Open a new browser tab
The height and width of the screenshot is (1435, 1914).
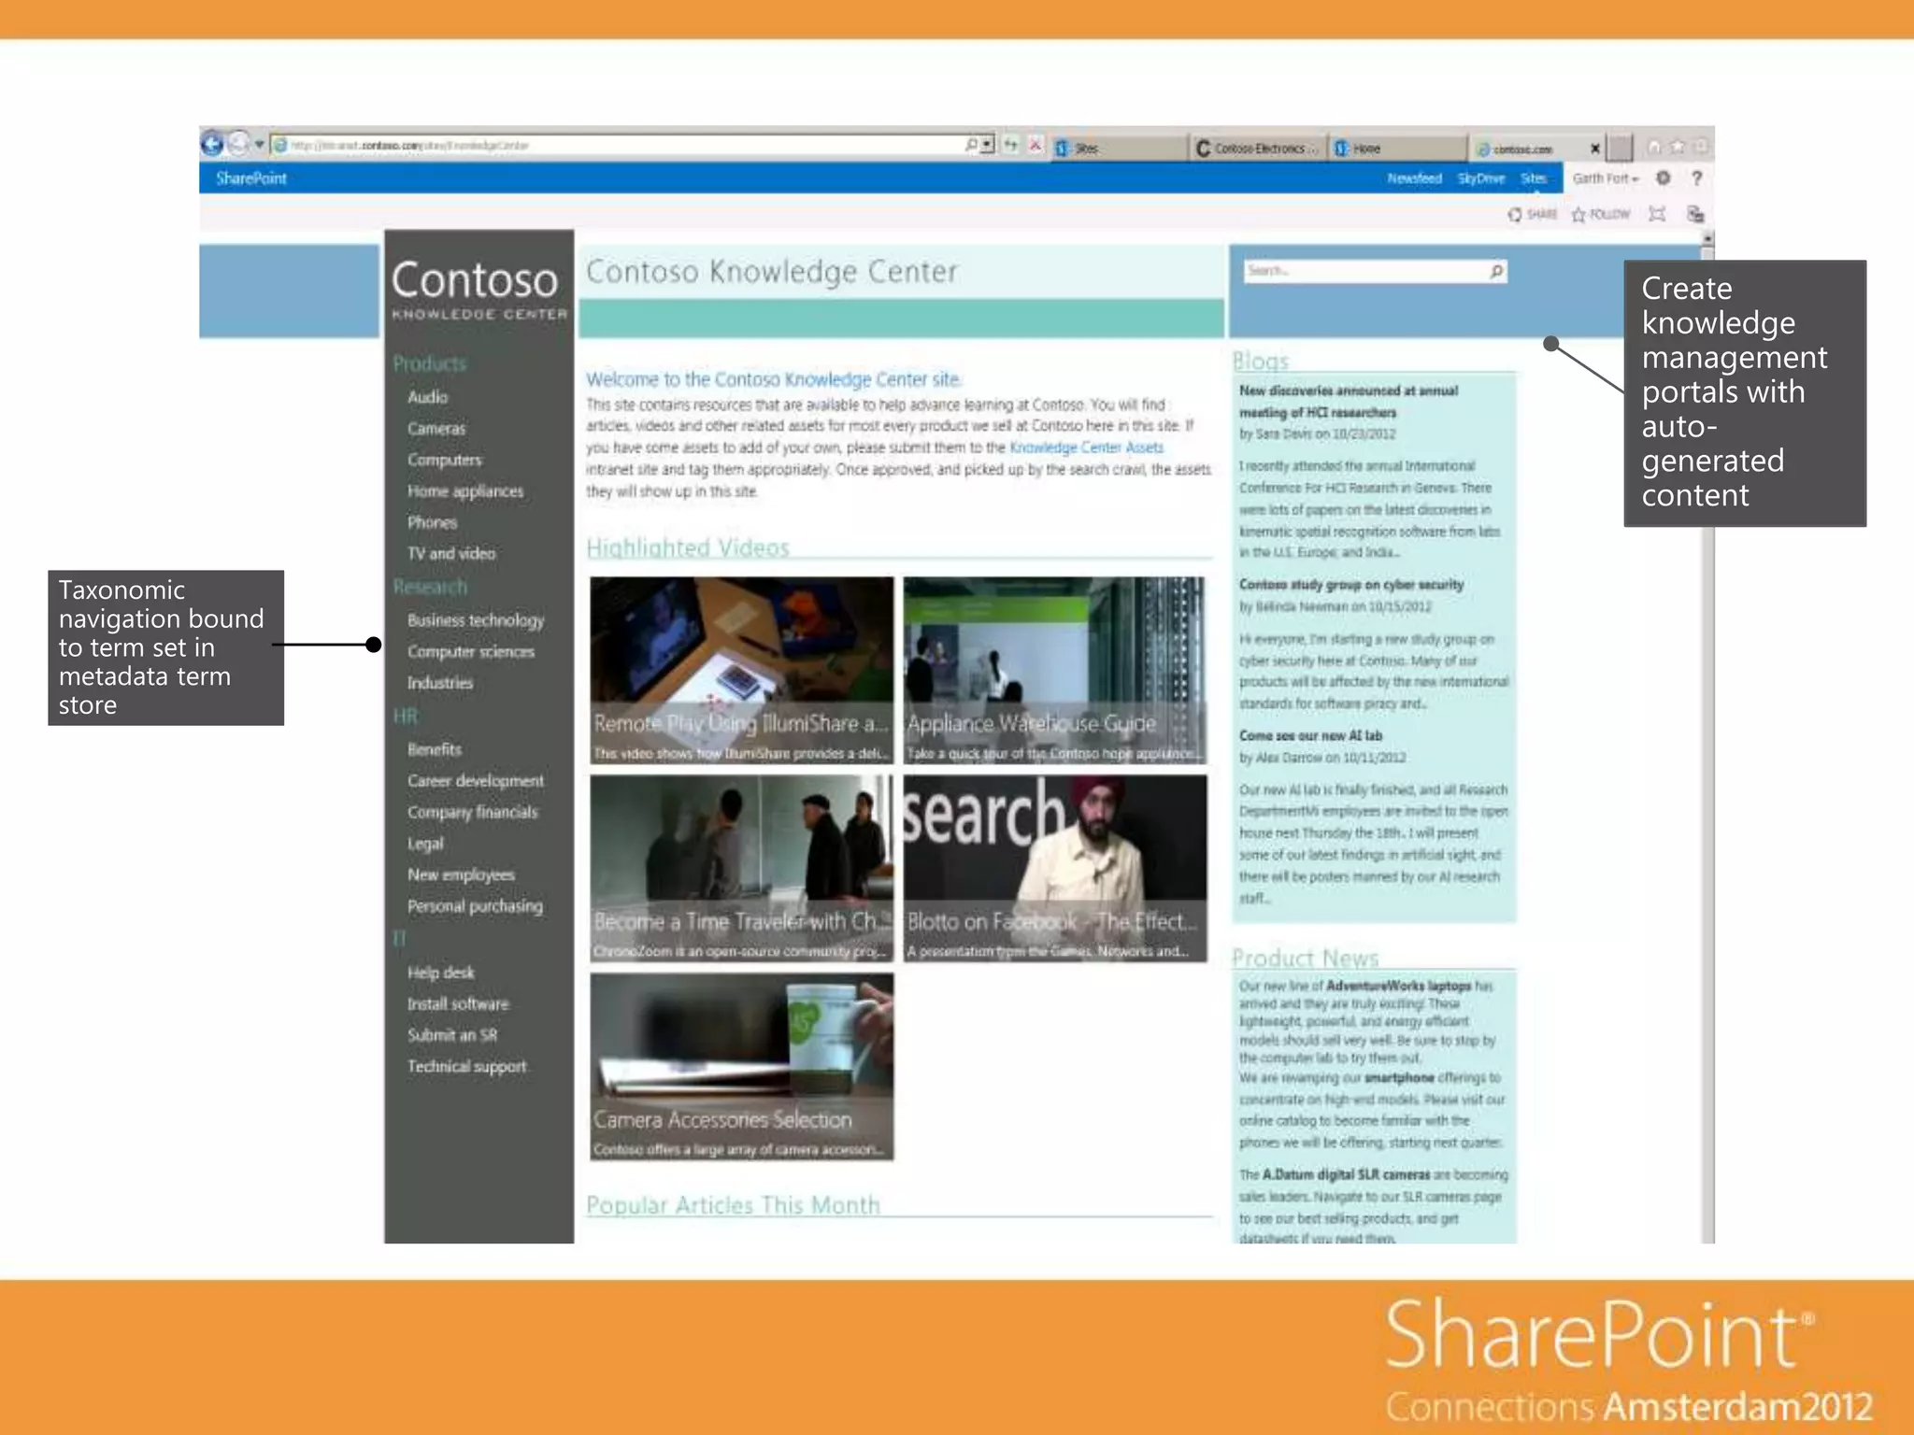[1620, 148]
